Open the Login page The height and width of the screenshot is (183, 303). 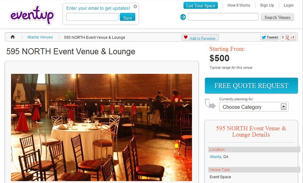tap(289, 5)
